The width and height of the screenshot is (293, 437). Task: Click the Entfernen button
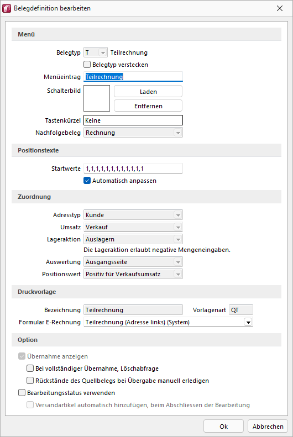tap(148, 106)
